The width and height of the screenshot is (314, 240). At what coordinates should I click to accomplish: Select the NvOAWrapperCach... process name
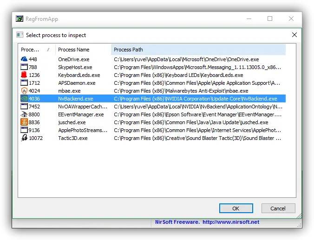(83, 107)
